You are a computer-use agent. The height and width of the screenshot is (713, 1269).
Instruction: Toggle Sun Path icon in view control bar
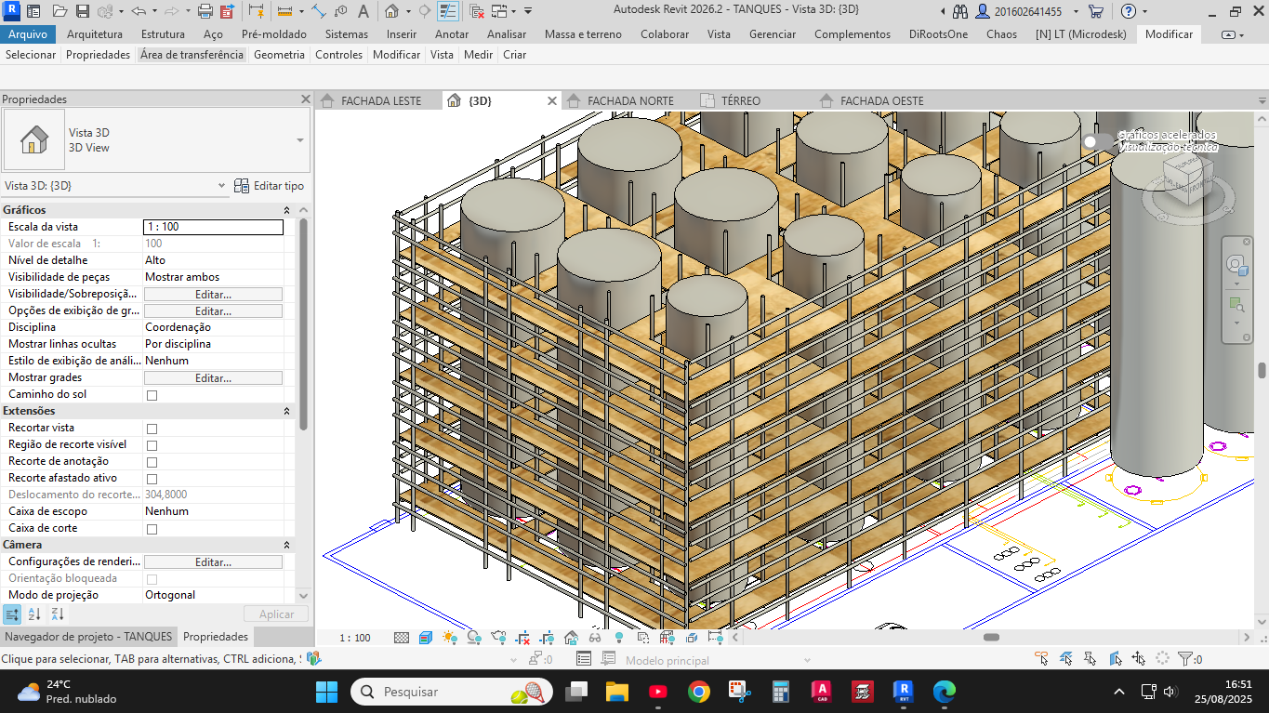(450, 638)
